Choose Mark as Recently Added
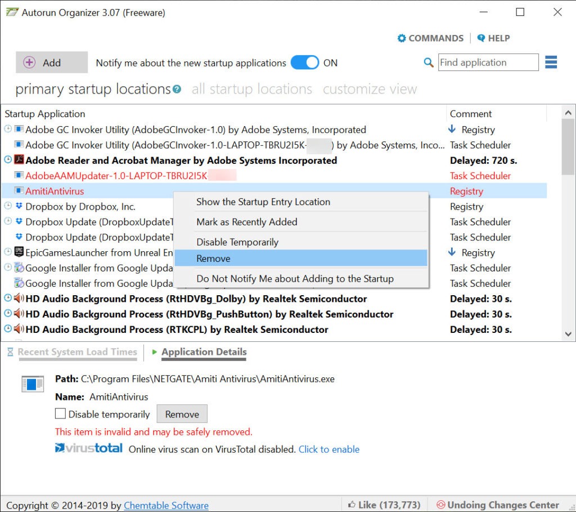Screen dimensions: 576x512 click(x=301, y=222)
